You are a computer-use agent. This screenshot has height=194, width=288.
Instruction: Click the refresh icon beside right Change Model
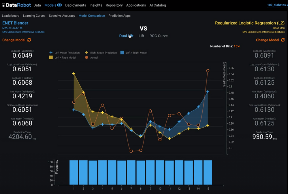(x=283, y=40)
